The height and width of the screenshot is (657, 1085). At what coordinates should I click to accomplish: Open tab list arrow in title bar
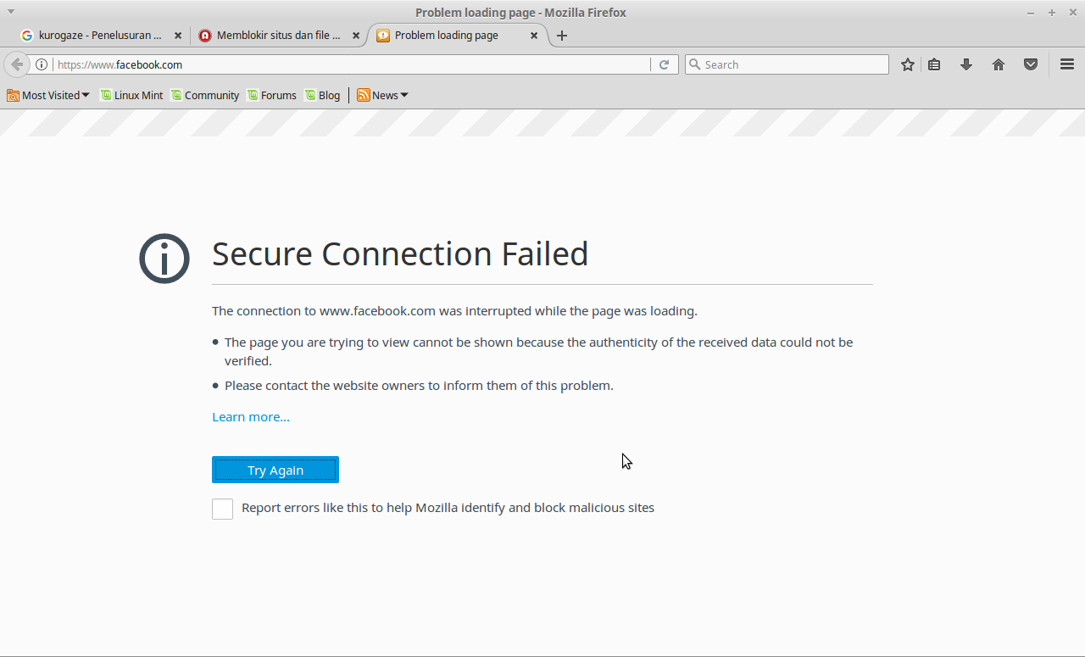11,12
